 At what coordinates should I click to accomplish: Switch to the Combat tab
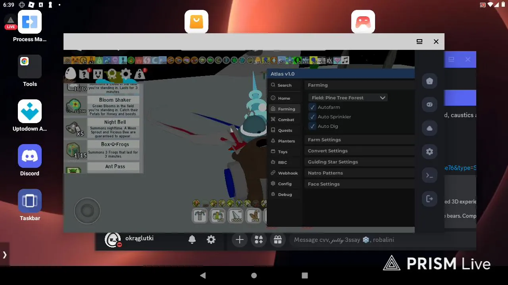[285, 120]
